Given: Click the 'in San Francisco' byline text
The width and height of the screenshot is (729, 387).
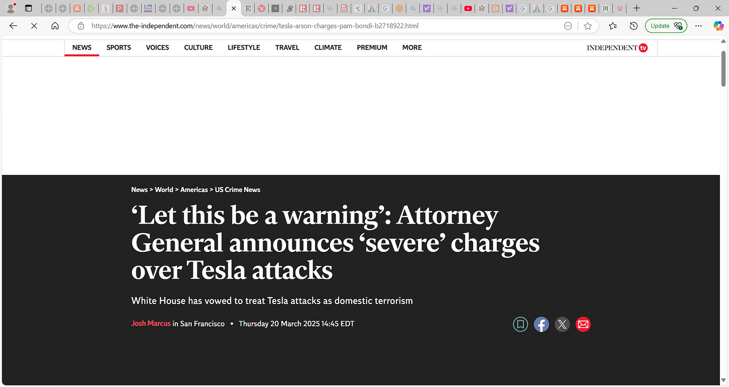Looking at the screenshot, I should 199,323.
